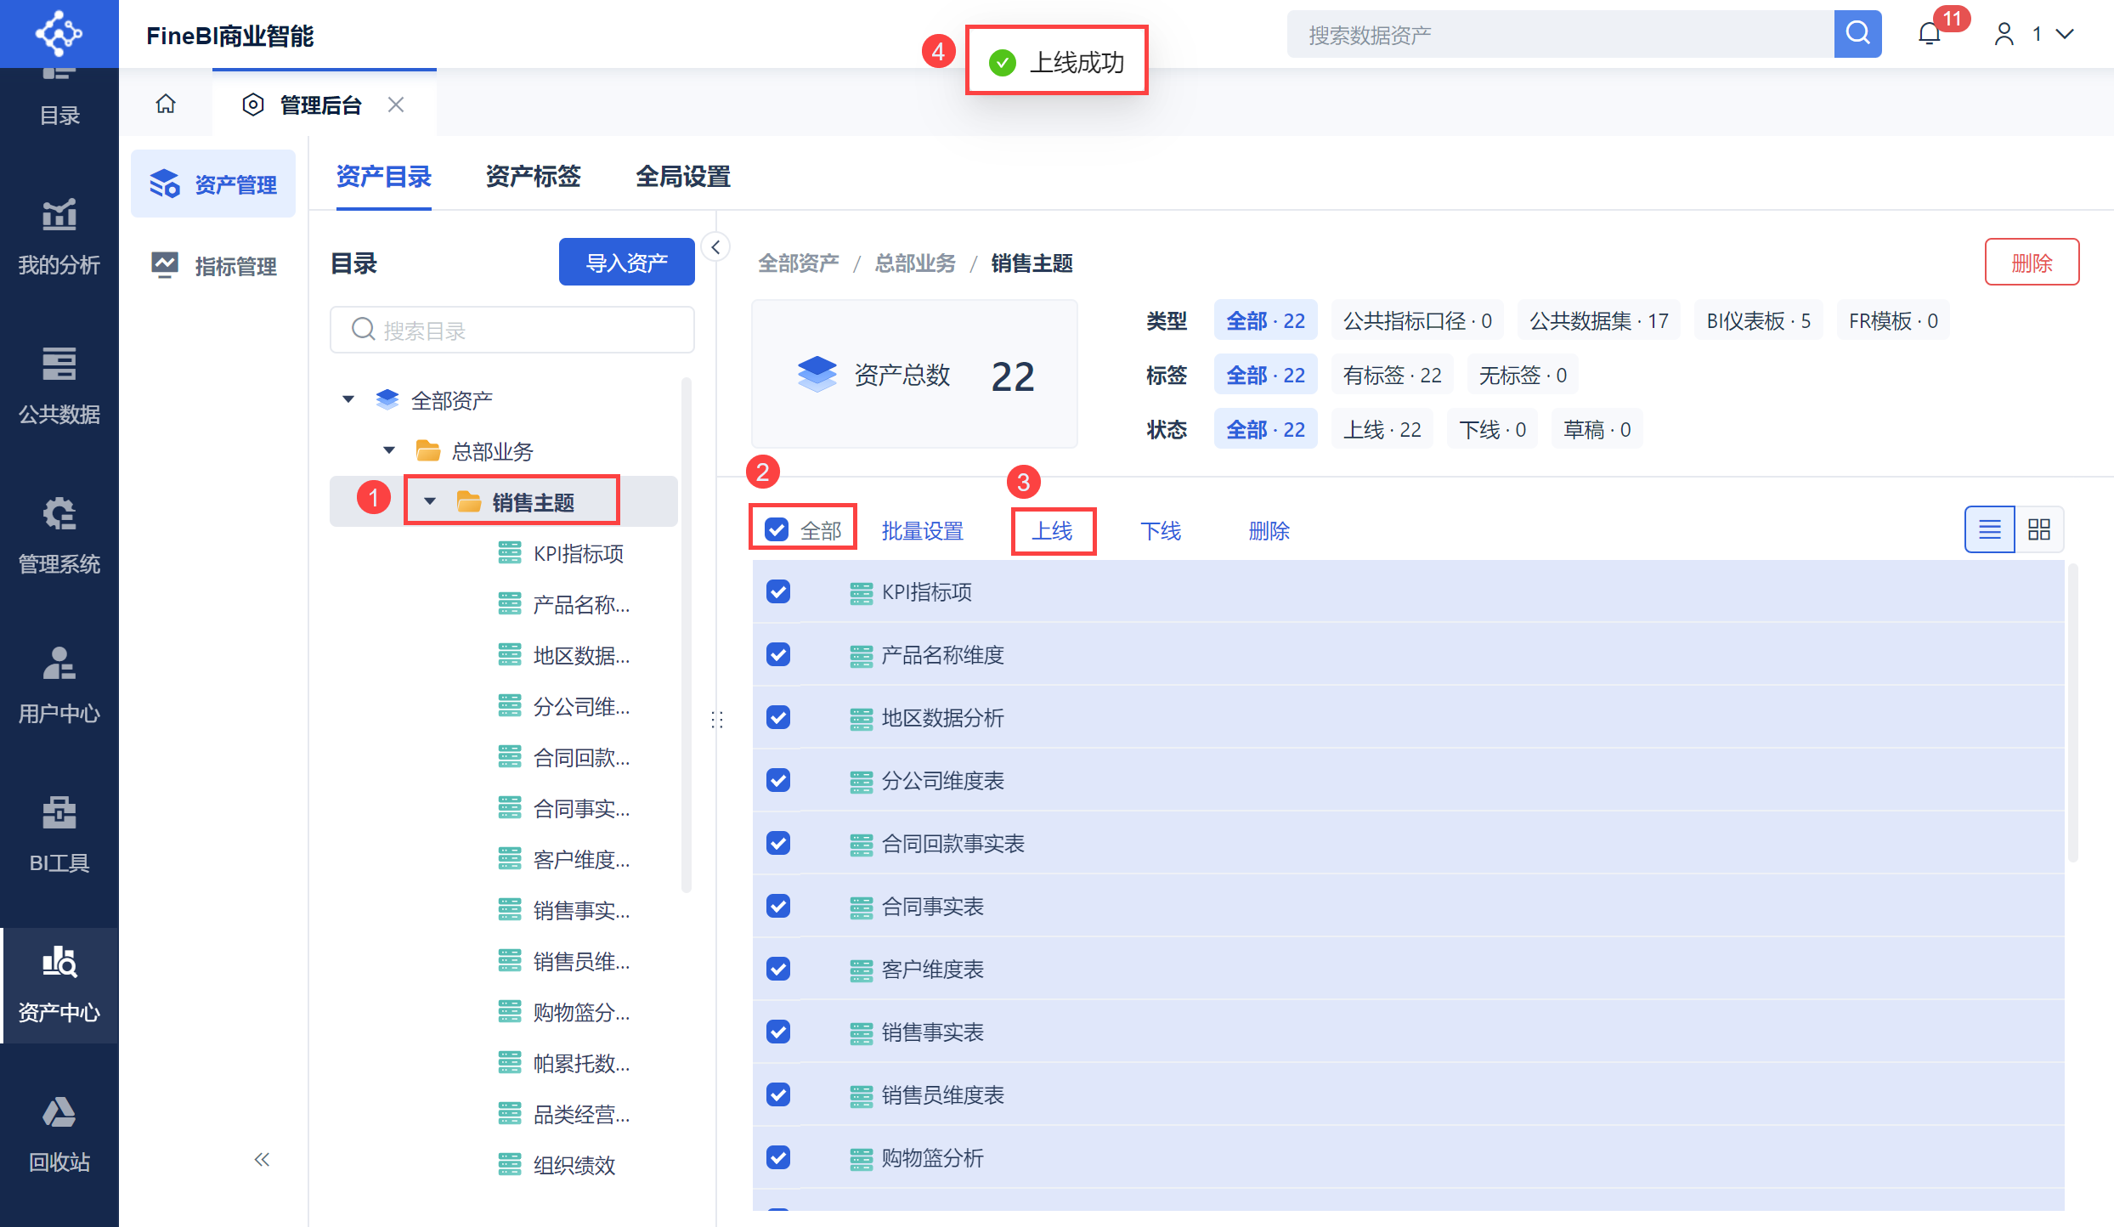Click the user account icon

click(x=2004, y=34)
